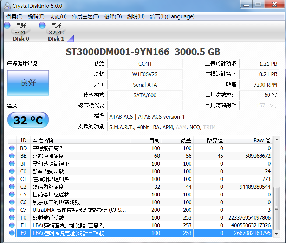This screenshot has height=243, width=286.
Task: Click status orb for BD 高速飛行寫入 row
Action: click(x=12, y=148)
